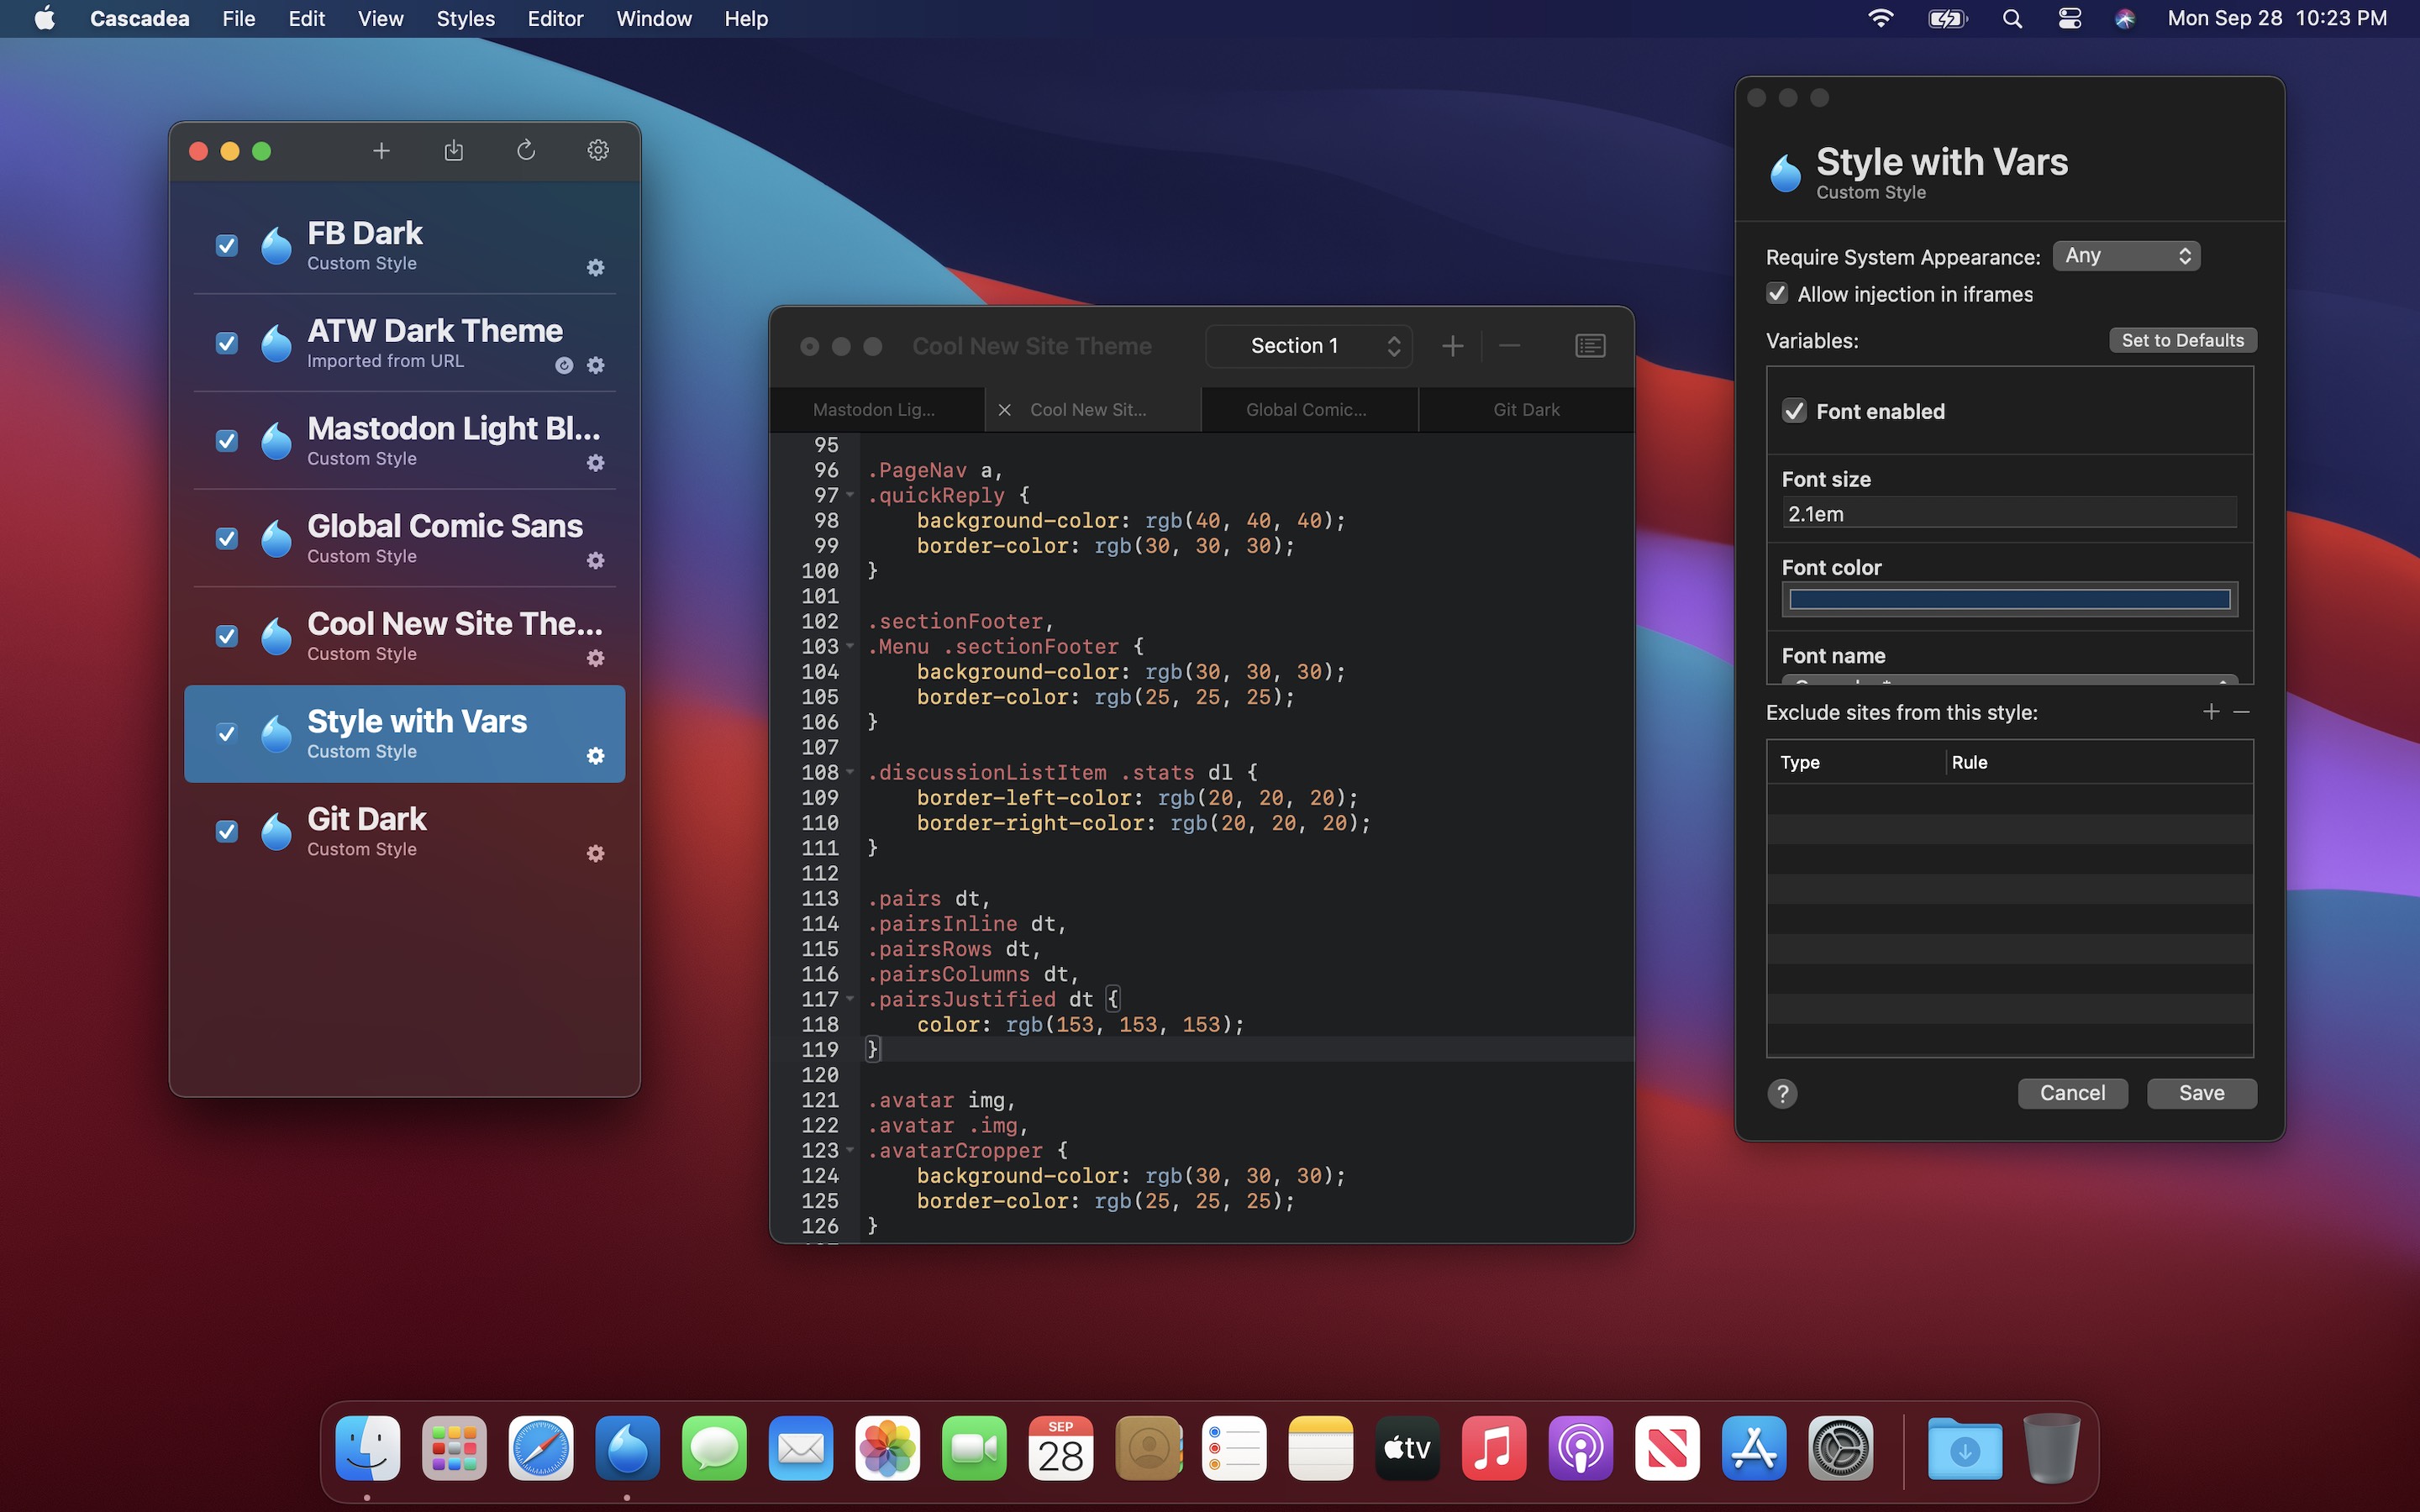
Task: Open the Section 1 selector
Action: point(1309,346)
